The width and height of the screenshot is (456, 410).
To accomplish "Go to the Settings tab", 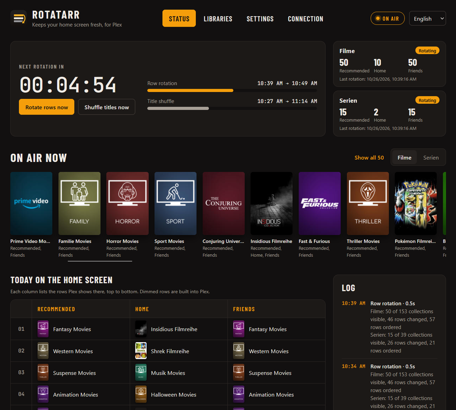I will click(x=260, y=19).
